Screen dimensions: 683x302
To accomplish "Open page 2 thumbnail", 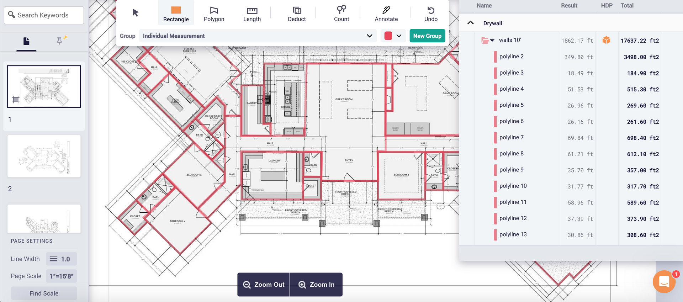I will coord(44,156).
